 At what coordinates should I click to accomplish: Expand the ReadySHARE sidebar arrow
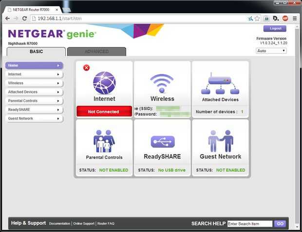[58, 110]
